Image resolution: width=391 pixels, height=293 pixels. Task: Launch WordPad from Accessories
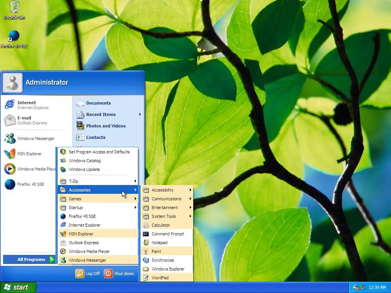coord(167,278)
